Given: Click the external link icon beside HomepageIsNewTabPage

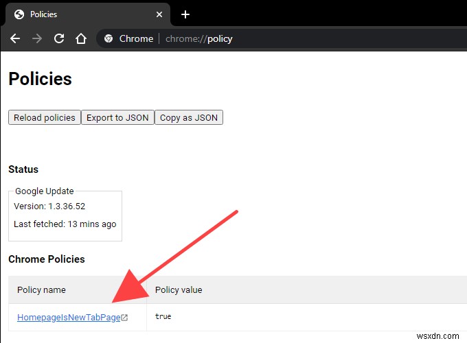Looking at the screenshot, I should pos(124,318).
